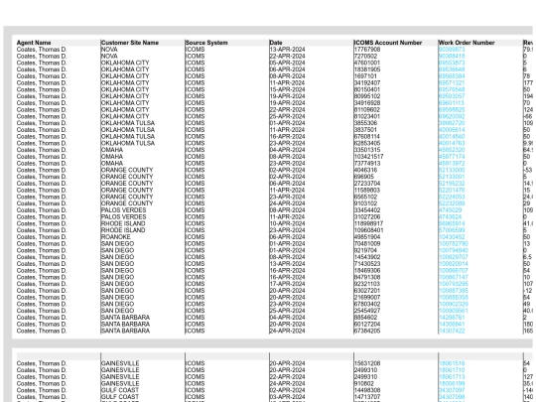Select account number 17767908
Image resolution: width=536 pixels, height=402 pixels.
pos(367,50)
